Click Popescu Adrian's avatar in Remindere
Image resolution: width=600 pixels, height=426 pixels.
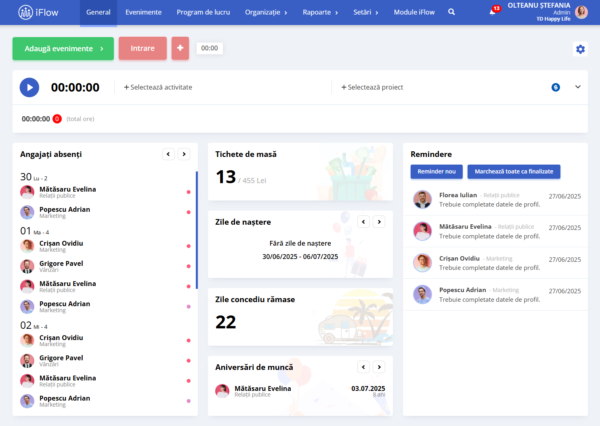click(x=422, y=294)
